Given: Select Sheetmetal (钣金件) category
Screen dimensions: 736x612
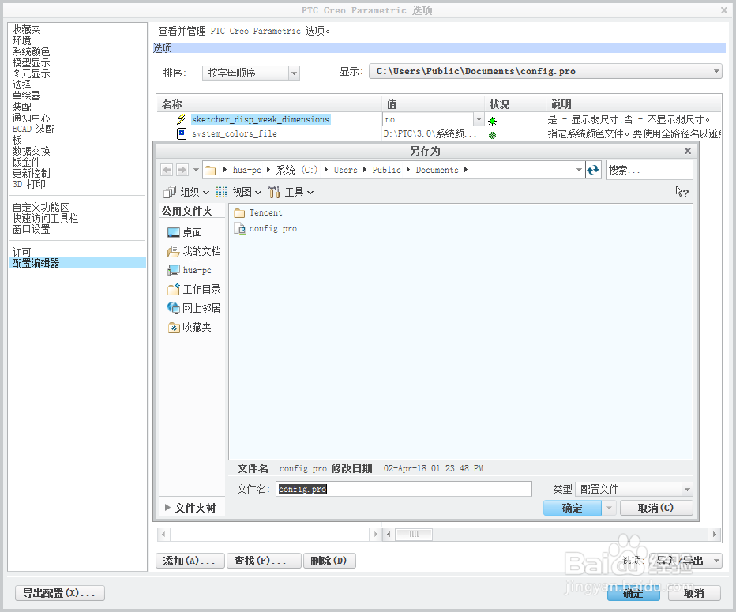Looking at the screenshot, I should pyautogui.click(x=26, y=162).
